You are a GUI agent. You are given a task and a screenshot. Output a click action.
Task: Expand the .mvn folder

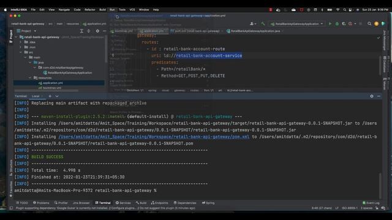21,47
